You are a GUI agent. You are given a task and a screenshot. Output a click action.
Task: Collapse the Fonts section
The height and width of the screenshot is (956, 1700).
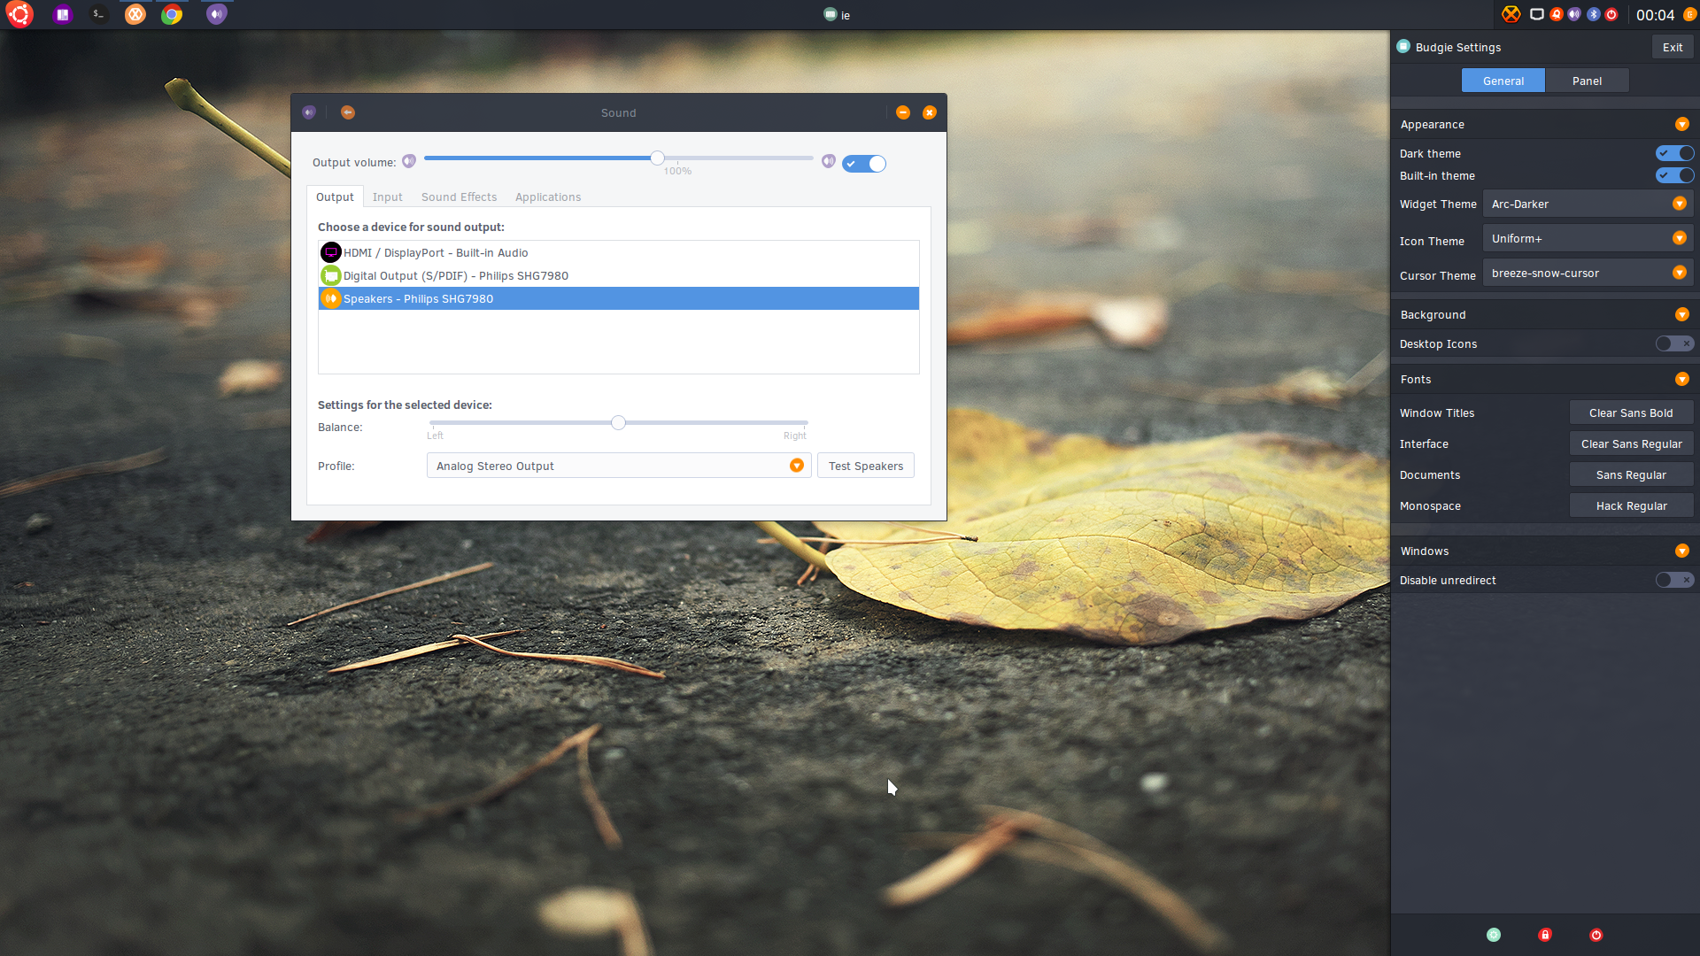pos(1682,379)
